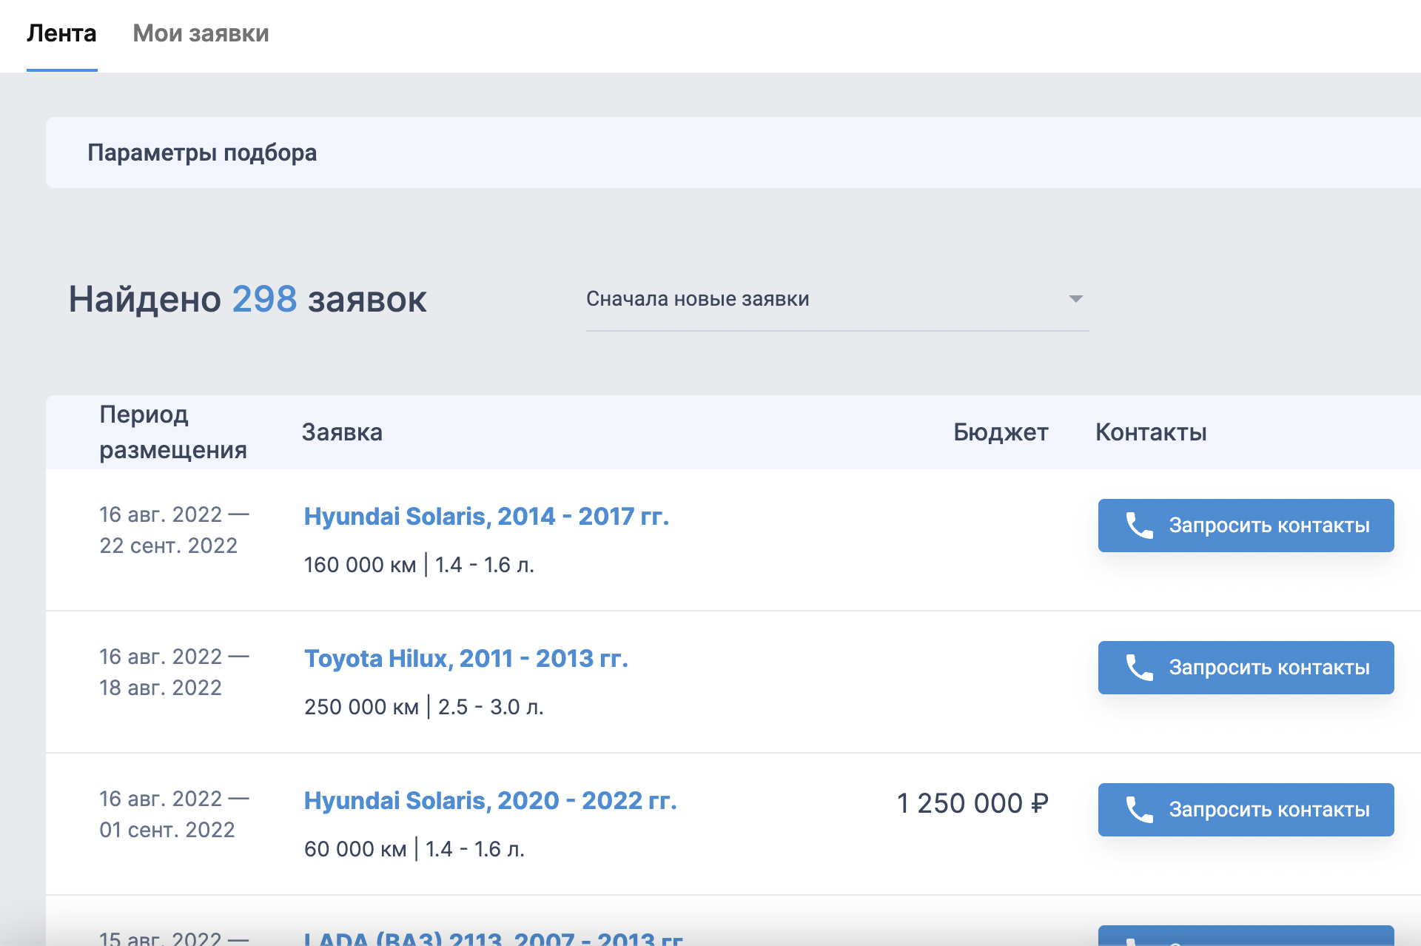Image resolution: width=1421 pixels, height=946 pixels.
Task: Switch to the Лента tab
Action: (x=61, y=34)
